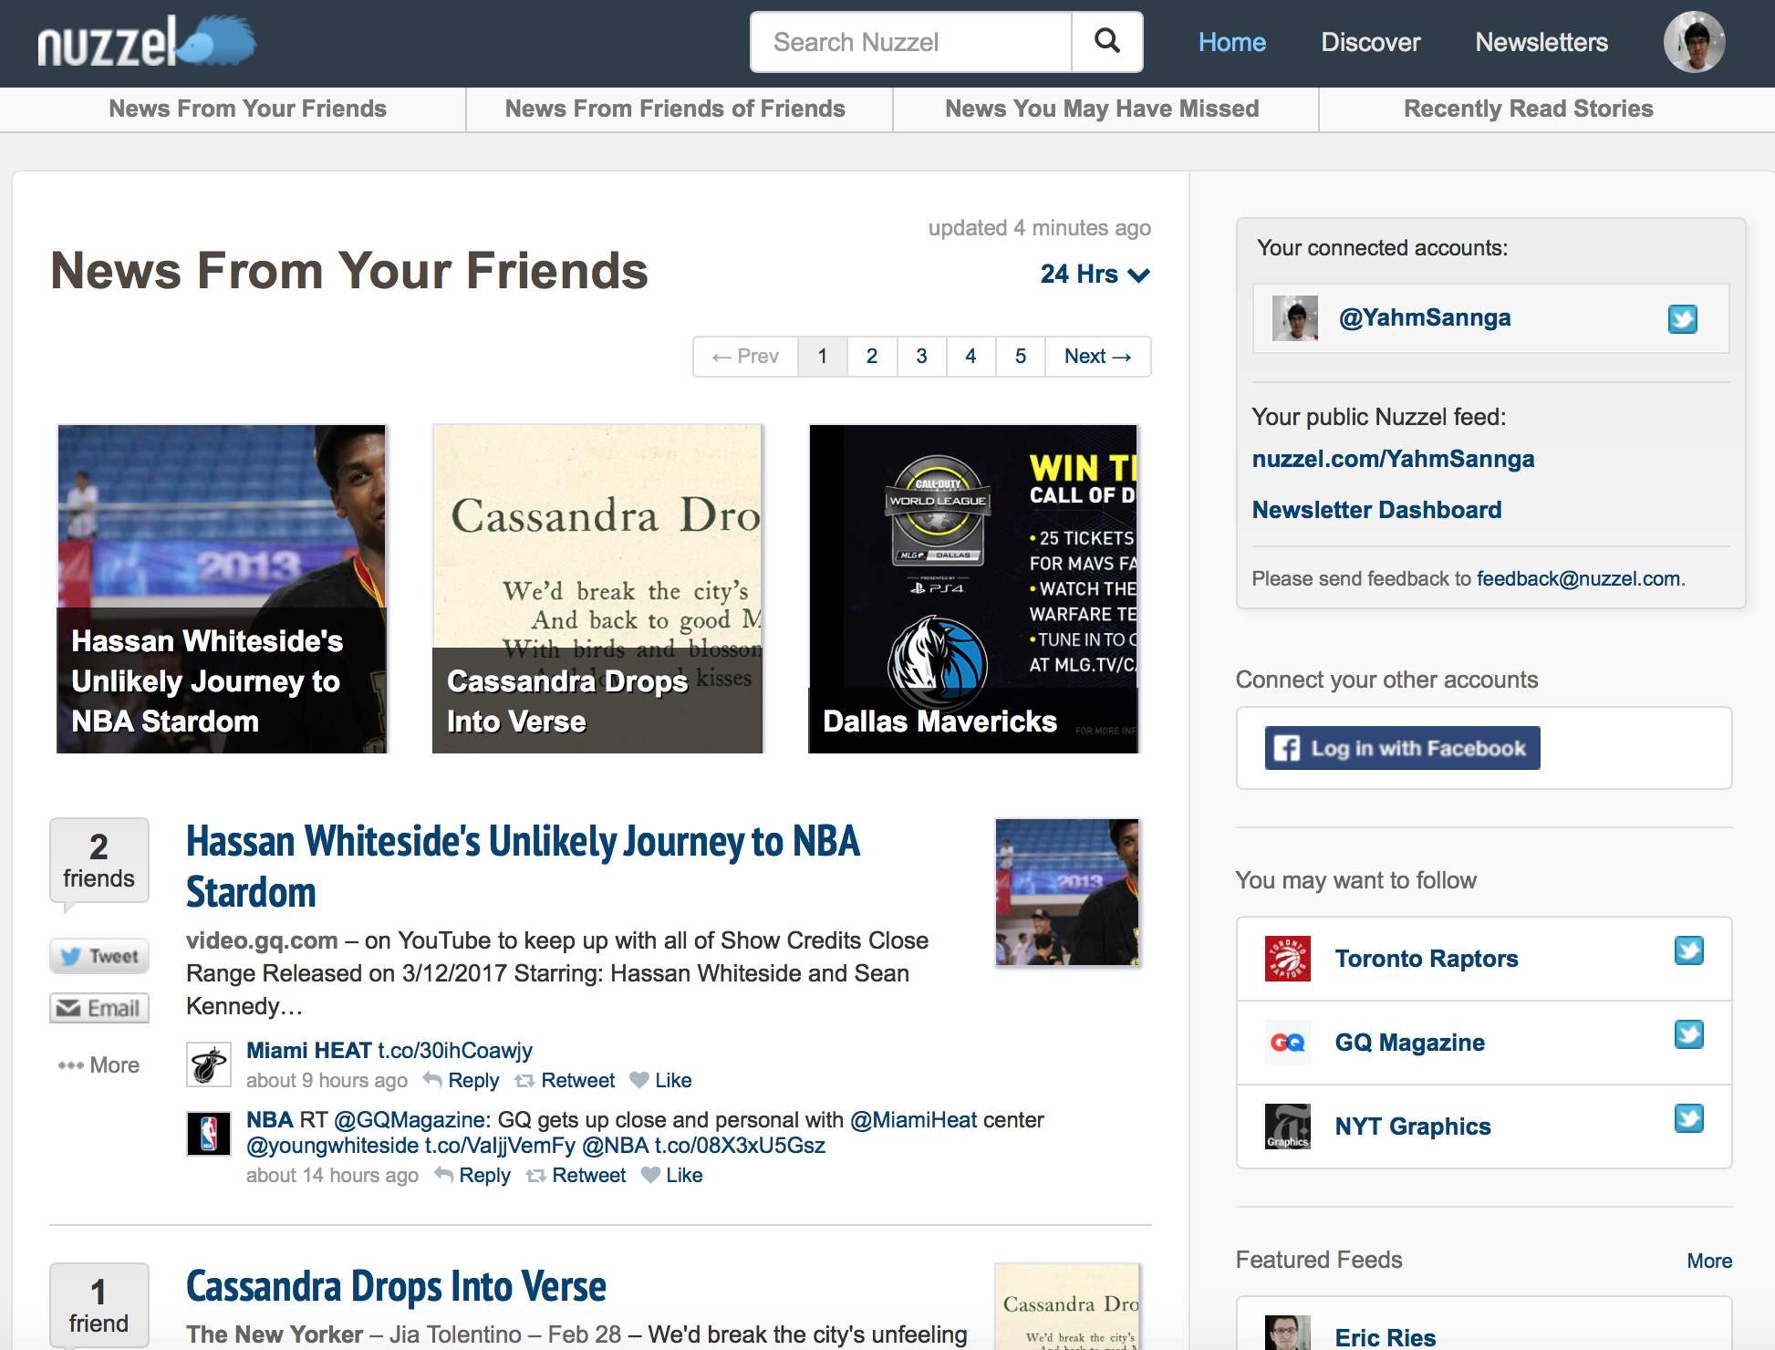Viewport: 1775px width, 1350px height.
Task: Go to page 3 of results
Action: (x=922, y=357)
